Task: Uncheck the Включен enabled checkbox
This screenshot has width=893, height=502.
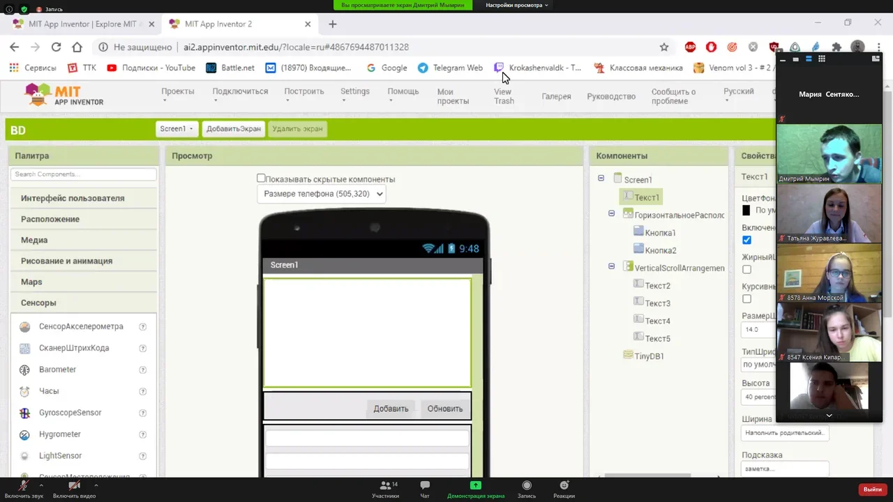Action: pyautogui.click(x=746, y=240)
